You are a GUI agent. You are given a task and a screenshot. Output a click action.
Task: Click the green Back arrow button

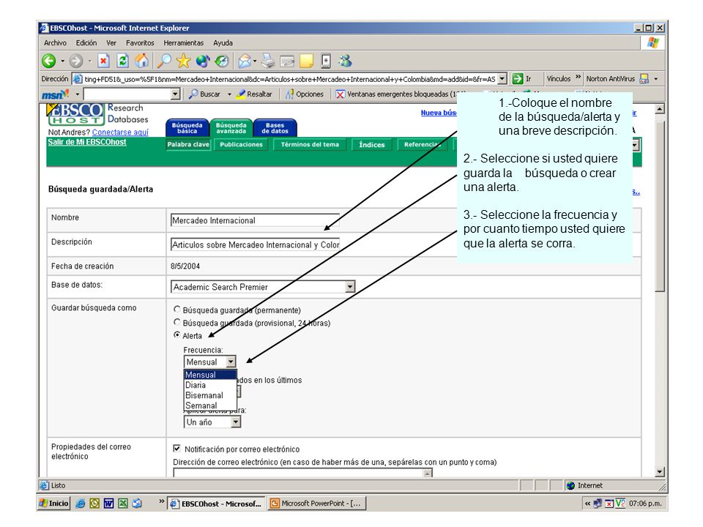(x=49, y=61)
